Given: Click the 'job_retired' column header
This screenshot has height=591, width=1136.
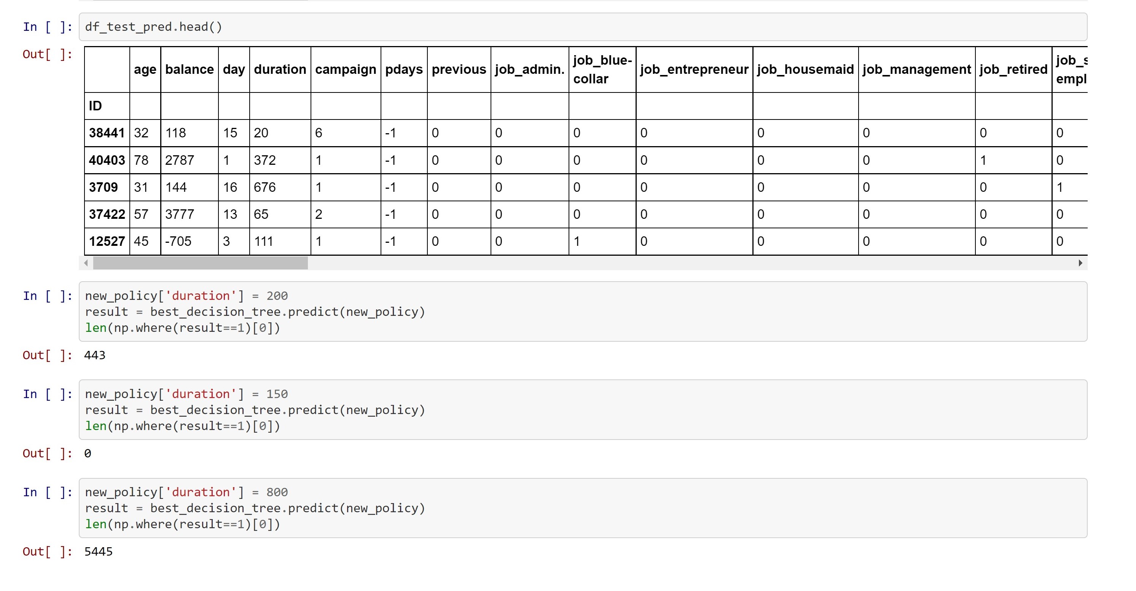Looking at the screenshot, I should coord(1013,69).
